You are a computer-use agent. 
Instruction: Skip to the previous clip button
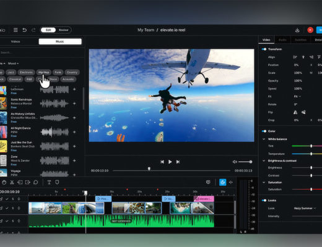(162, 162)
